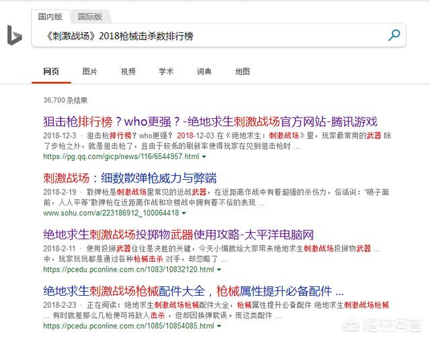The image size is (430, 340).
Task: Open result 绝地求生刺激战场枪械配件大全
Action: 193,291
